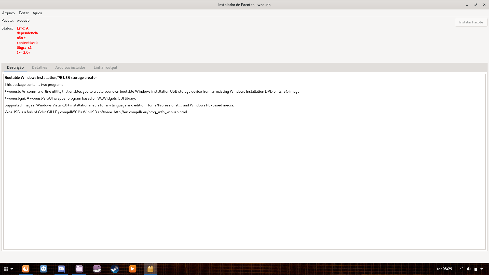Click the congelli.eu URL in description
Viewport: 489px width, 275px height.
(x=151, y=112)
